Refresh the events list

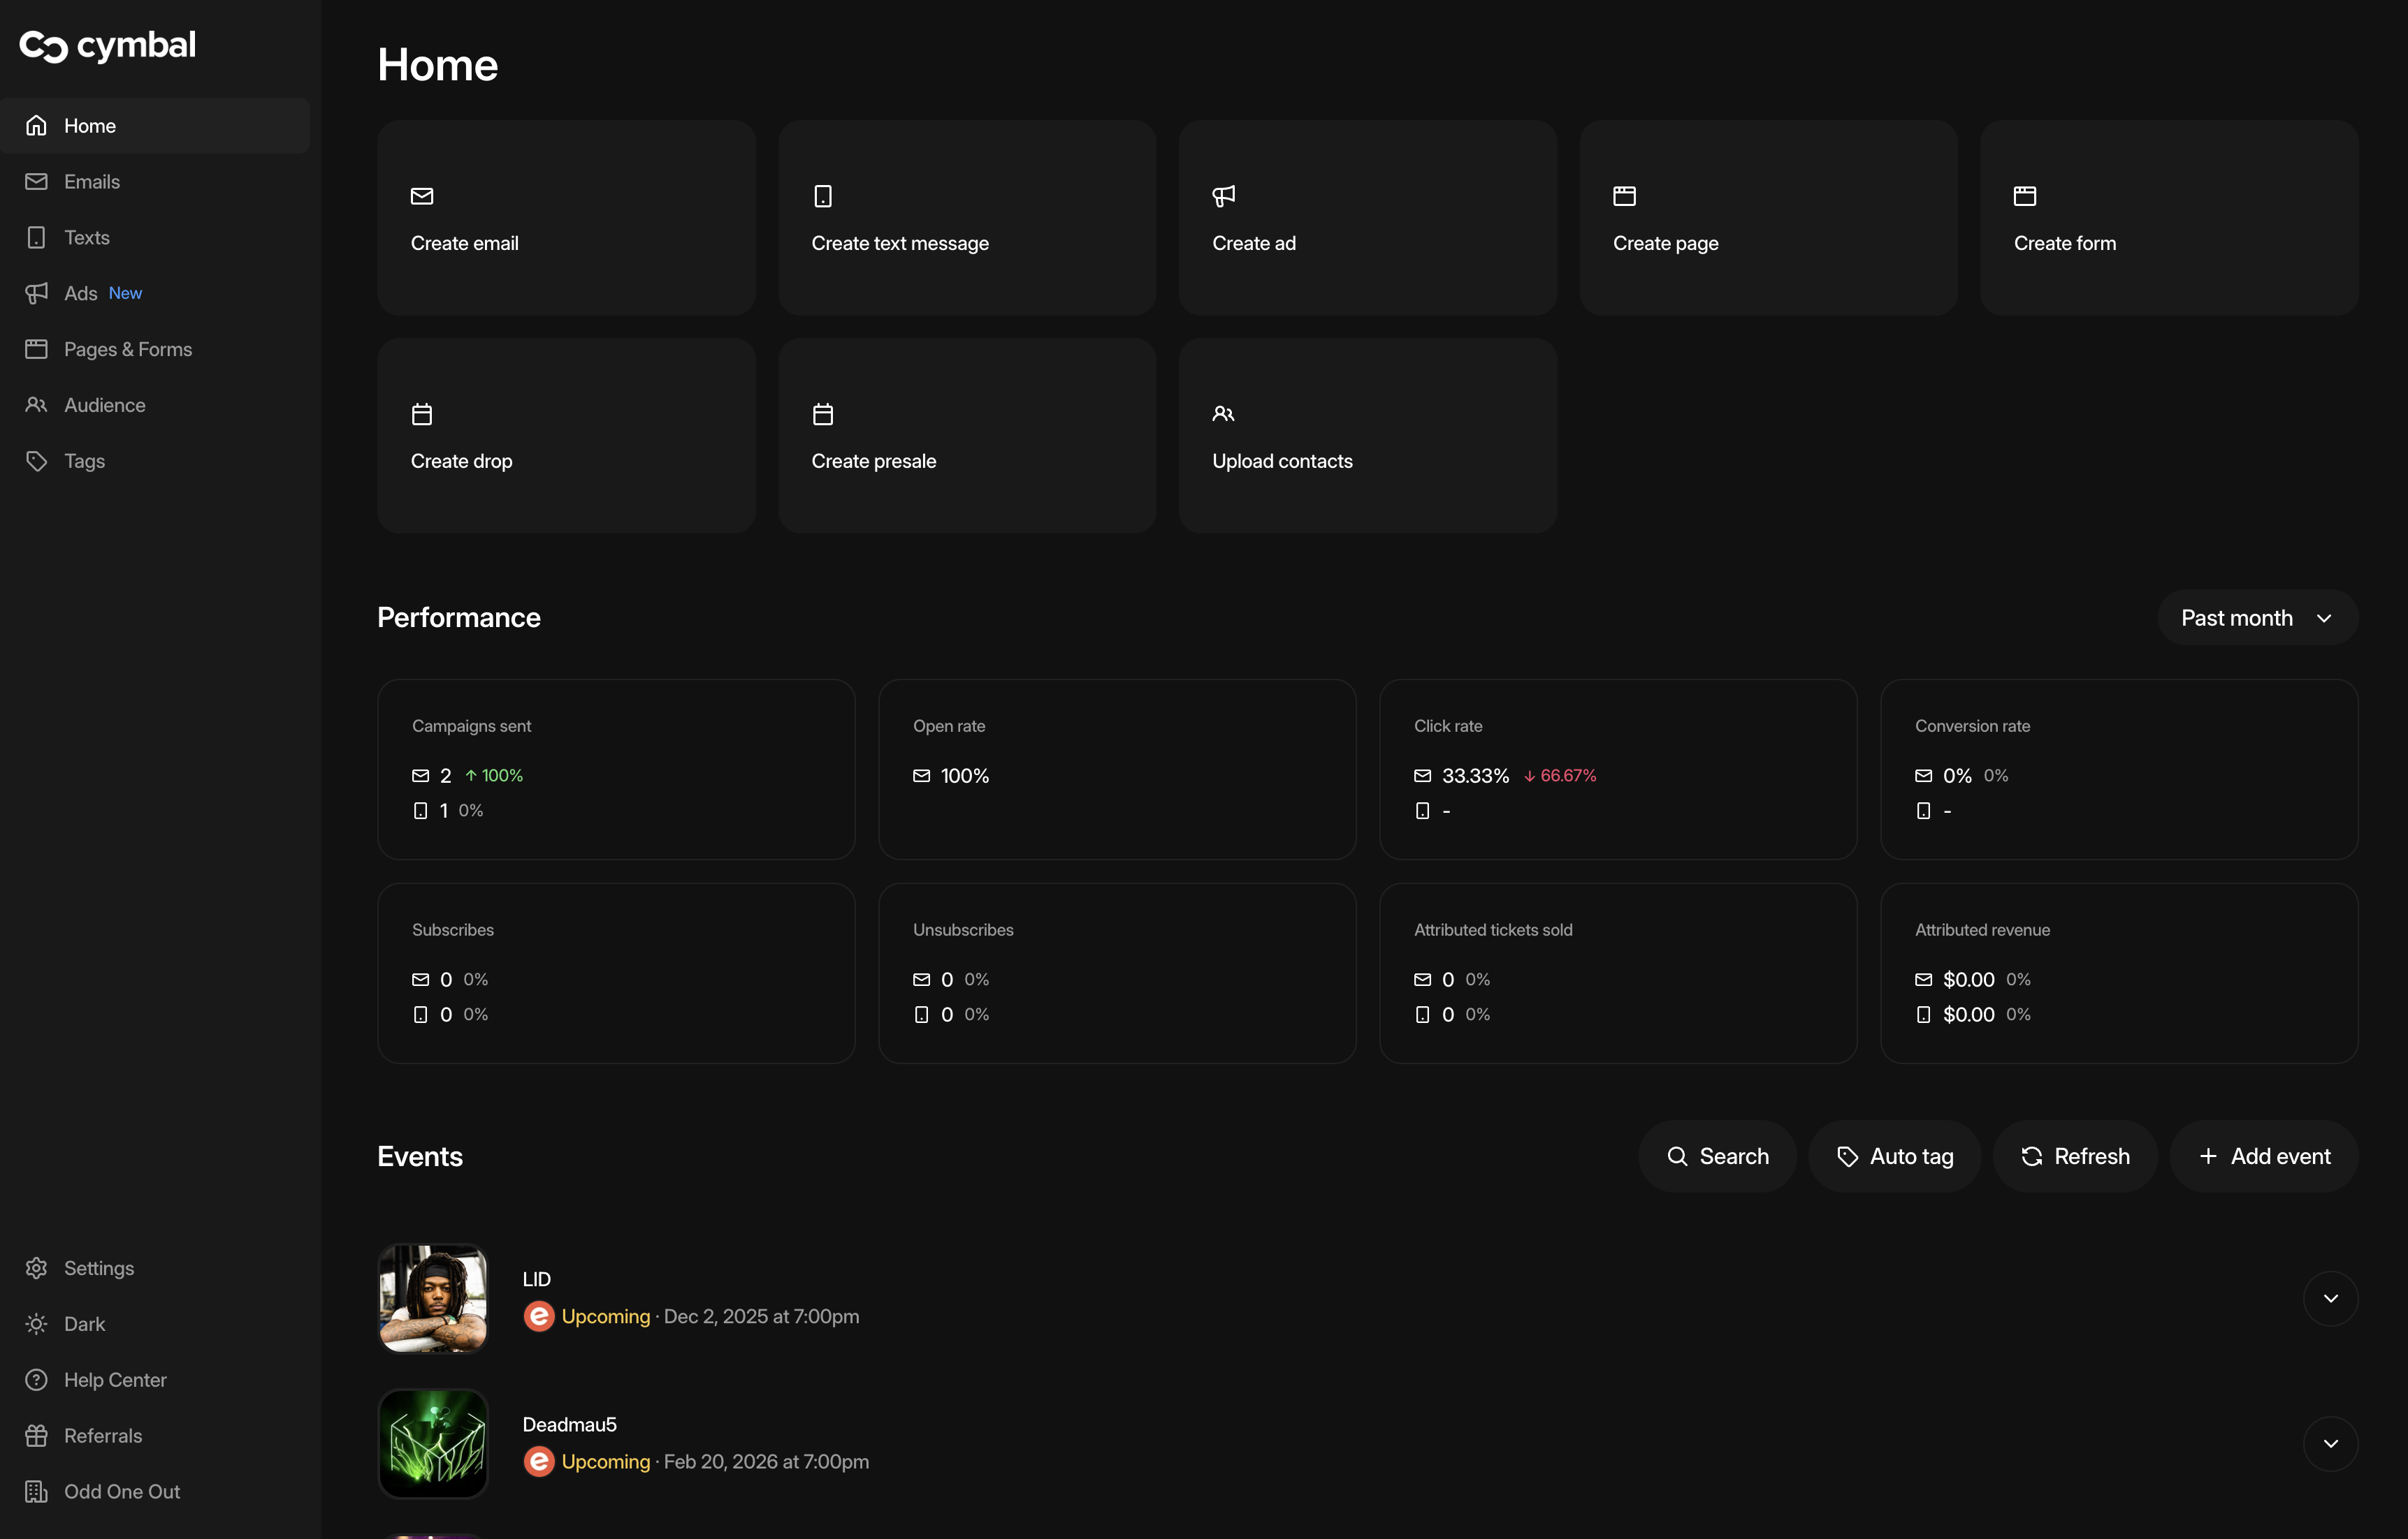pos(2075,1156)
